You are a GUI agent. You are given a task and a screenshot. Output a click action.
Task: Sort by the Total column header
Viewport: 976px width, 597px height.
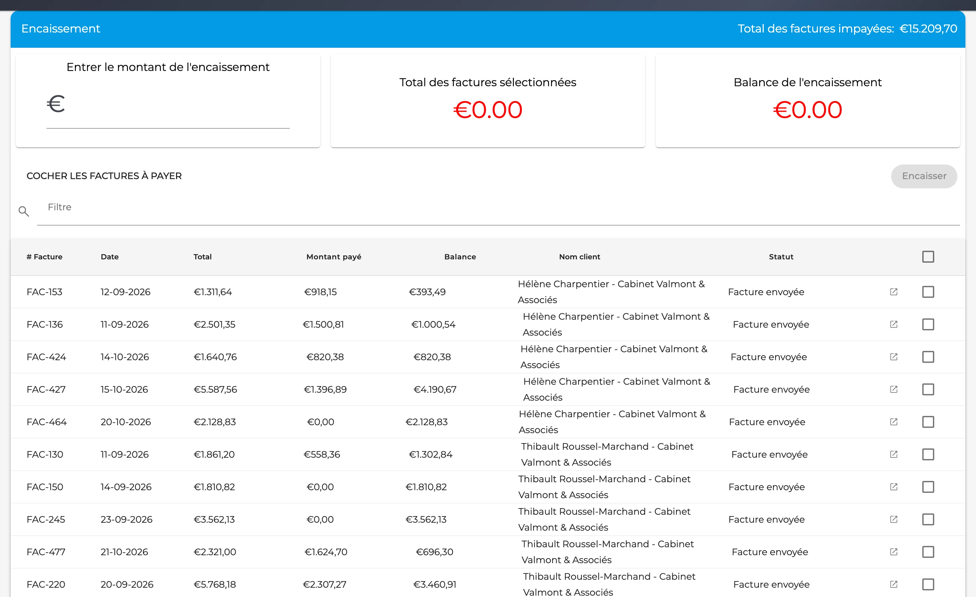[203, 257]
